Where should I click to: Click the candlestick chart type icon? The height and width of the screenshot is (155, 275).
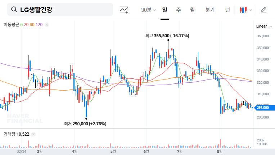pyautogui.click(x=243, y=10)
